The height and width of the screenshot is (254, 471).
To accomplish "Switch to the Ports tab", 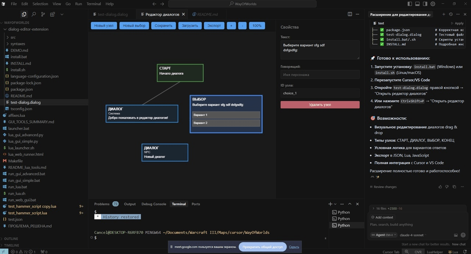I will [196, 204].
